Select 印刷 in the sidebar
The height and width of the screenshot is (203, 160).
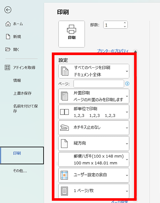pos(22,155)
